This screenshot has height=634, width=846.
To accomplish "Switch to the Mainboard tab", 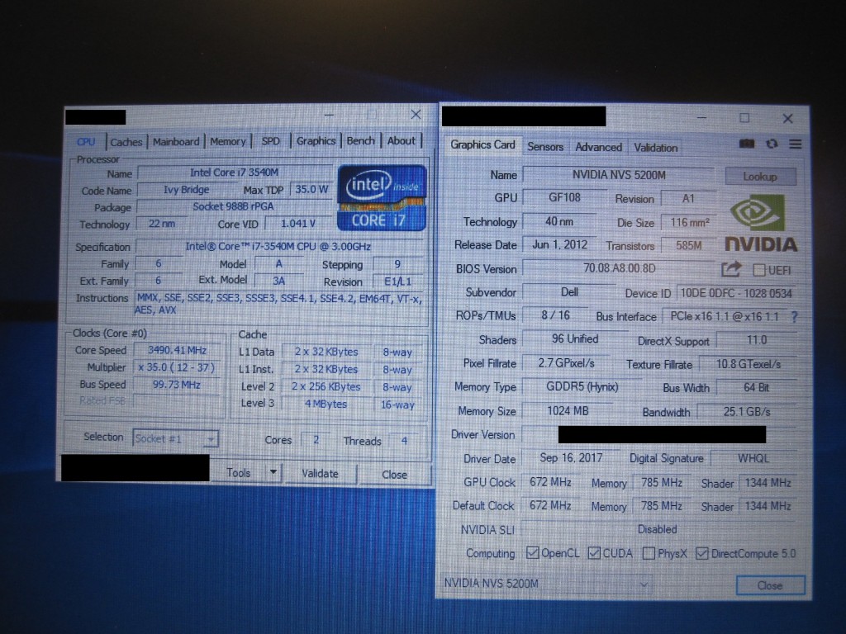I will tap(176, 141).
